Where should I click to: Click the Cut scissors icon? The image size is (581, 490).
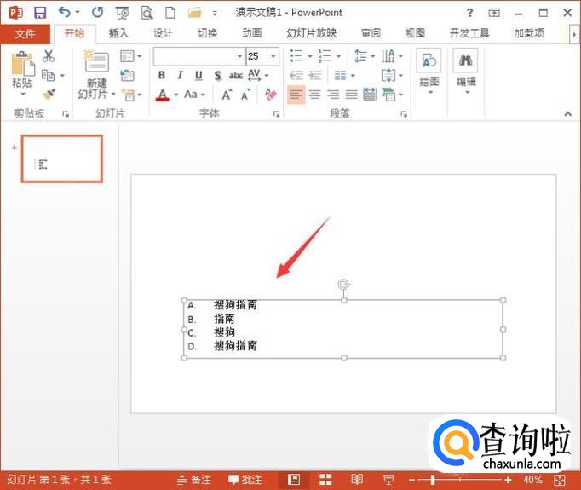pos(49,56)
